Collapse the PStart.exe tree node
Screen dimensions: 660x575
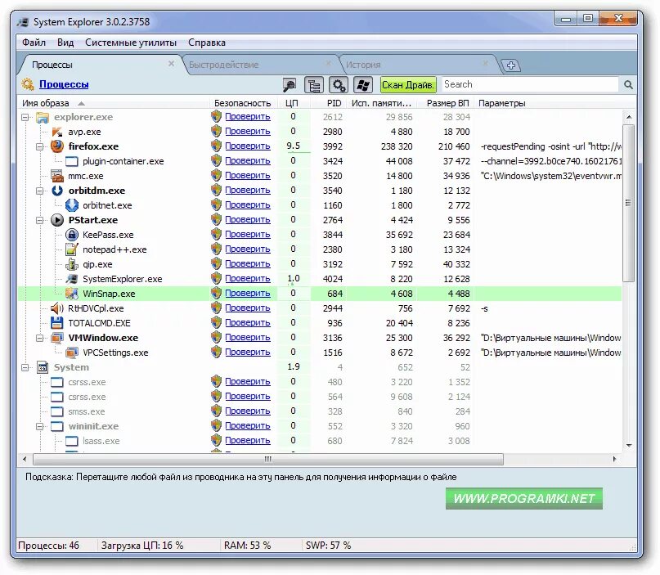(x=39, y=221)
